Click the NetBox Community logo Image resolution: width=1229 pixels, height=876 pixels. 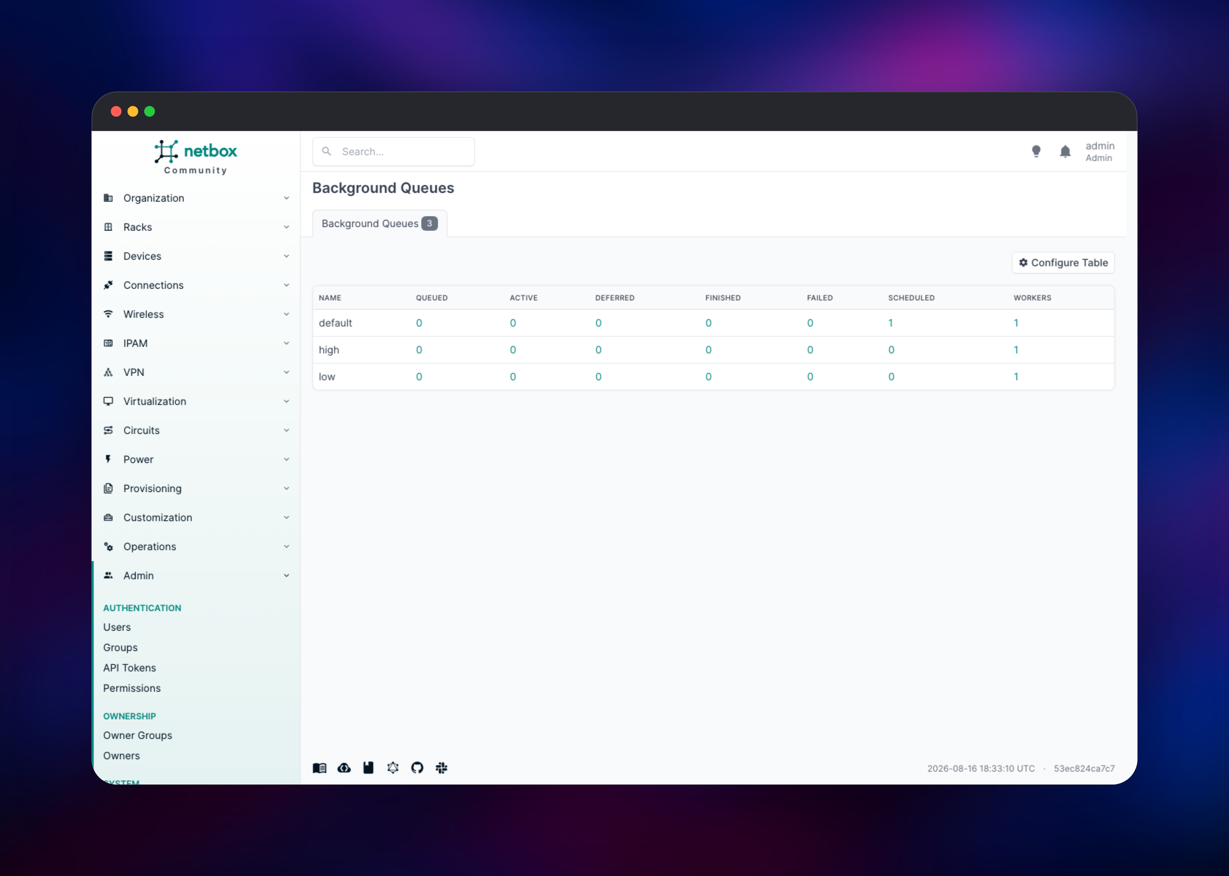195,157
